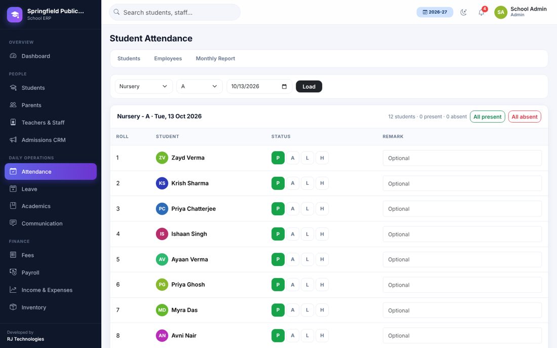The width and height of the screenshot is (557, 348).
Task: Click the remark field for Zayd Verma
Action: point(462,158)
